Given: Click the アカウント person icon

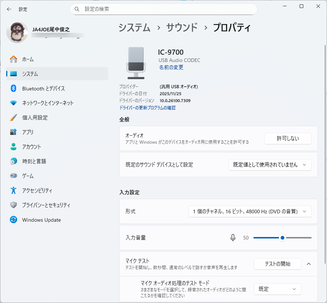Looking at the screenshot, I should [13, 147].
